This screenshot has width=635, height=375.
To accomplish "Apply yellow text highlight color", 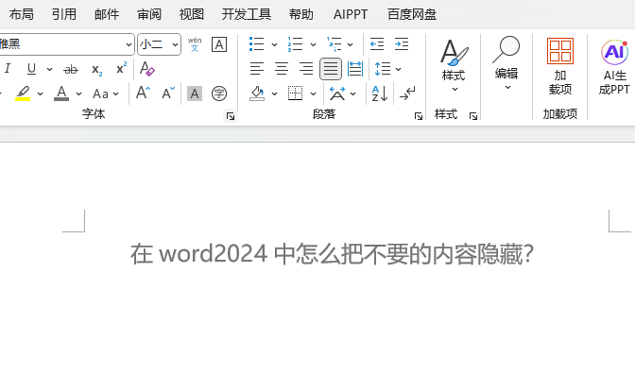I will 23,94.
